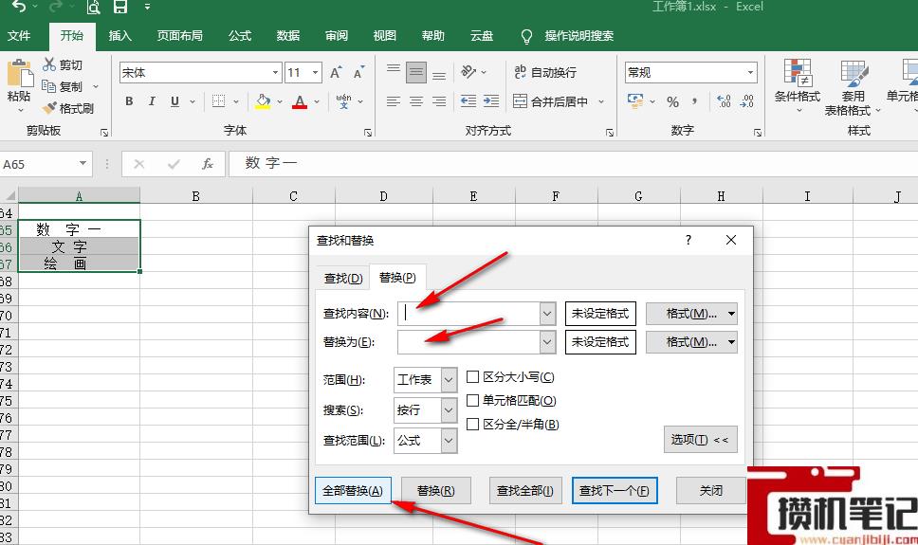
Task: Center cell text horizontally
Action: pyautogui.click(x=416, y=101)
